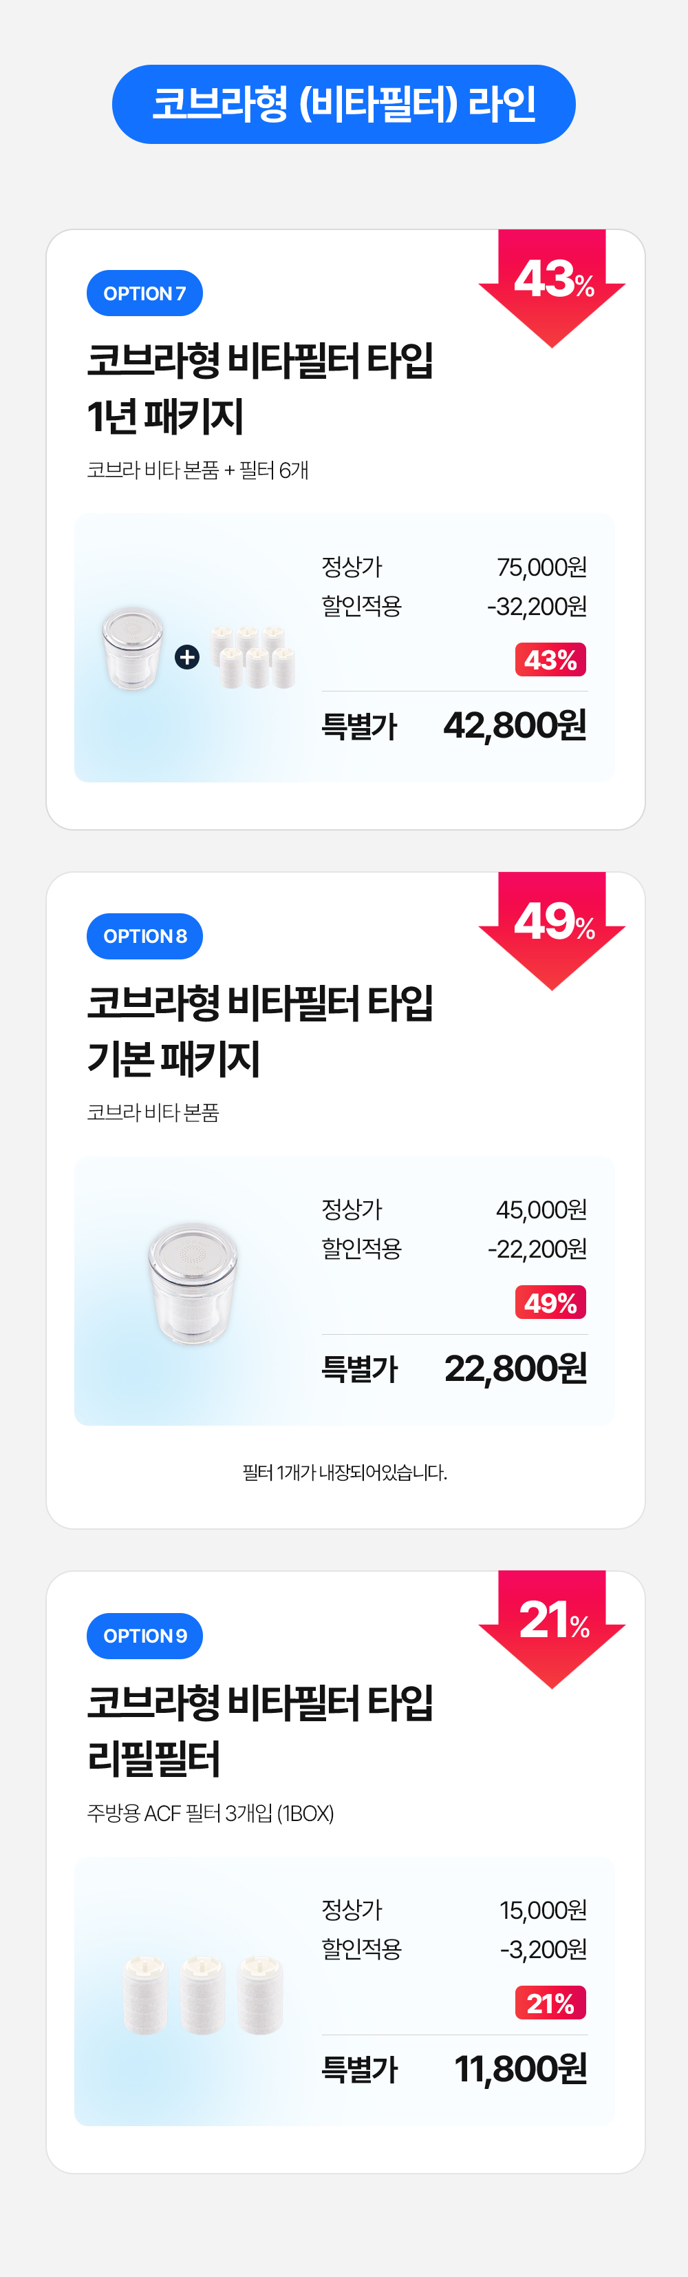Click the 1년 패키지 title text
This screenshot has width=688, height=2277.
(165, 415)
